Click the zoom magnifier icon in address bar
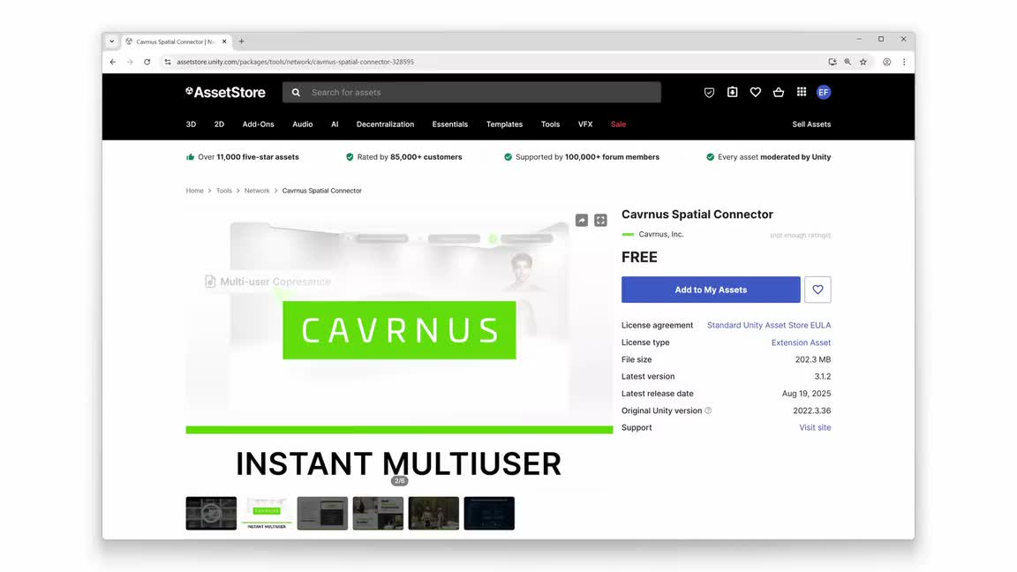Screen dimensions: 1017x572 click(847, 62)
